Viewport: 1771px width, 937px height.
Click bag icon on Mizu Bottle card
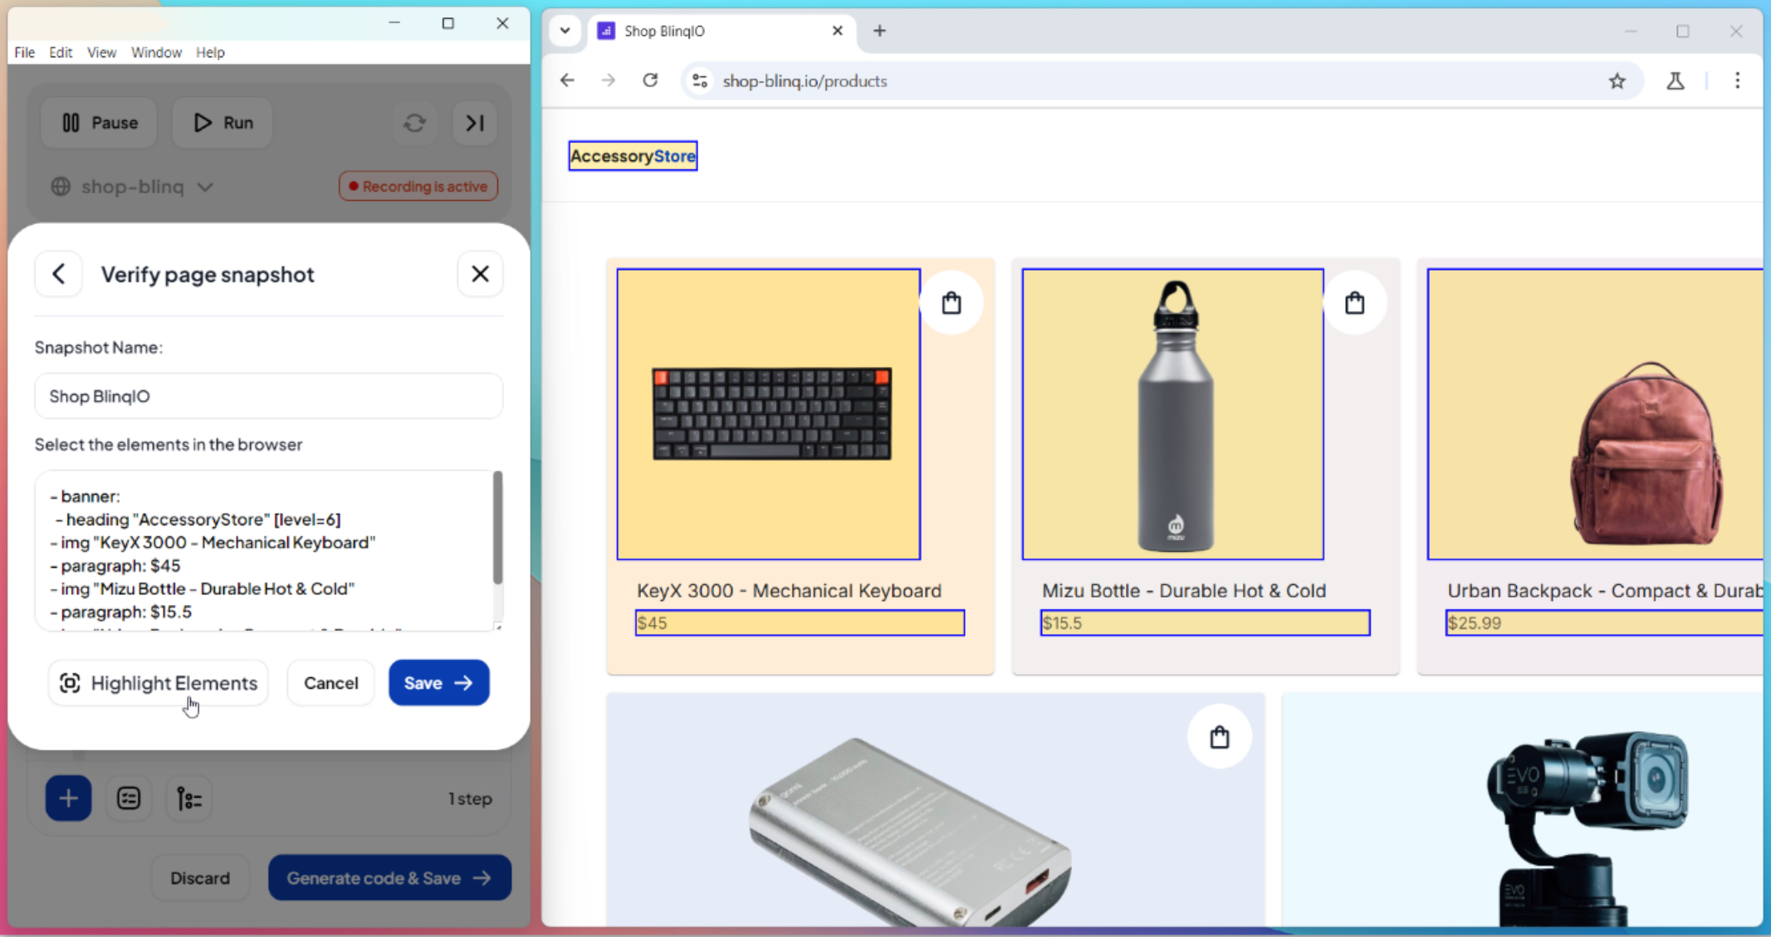pos(1354,303)
